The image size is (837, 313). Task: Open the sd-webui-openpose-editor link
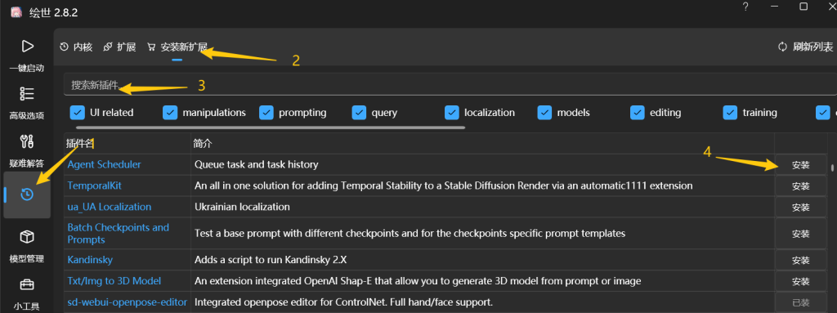tap(127, 302)
